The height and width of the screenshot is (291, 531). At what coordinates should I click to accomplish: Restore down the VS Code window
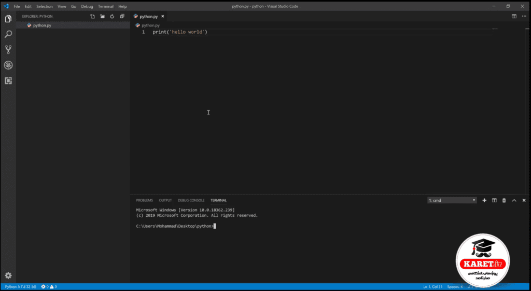[x=508, y=6]
